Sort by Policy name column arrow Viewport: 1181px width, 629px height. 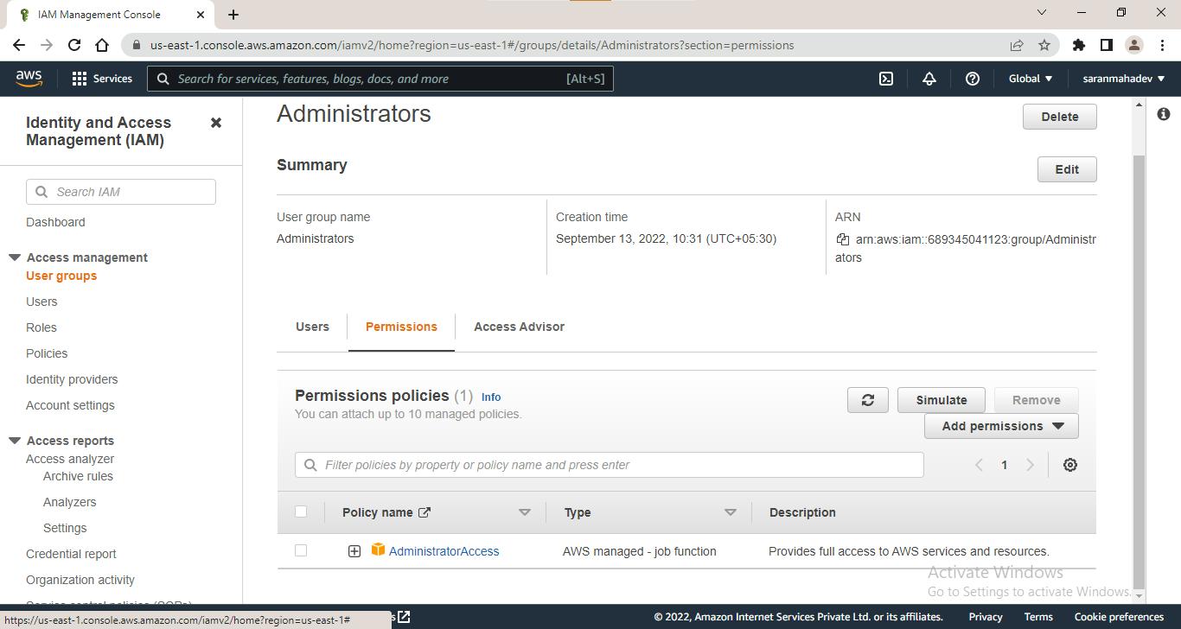click(x=524, y=512)
